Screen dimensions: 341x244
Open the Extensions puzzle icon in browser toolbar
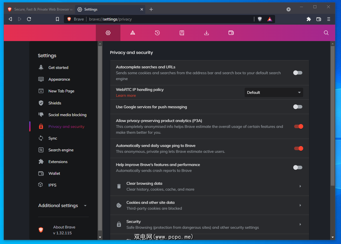click(x=308, y=19)
